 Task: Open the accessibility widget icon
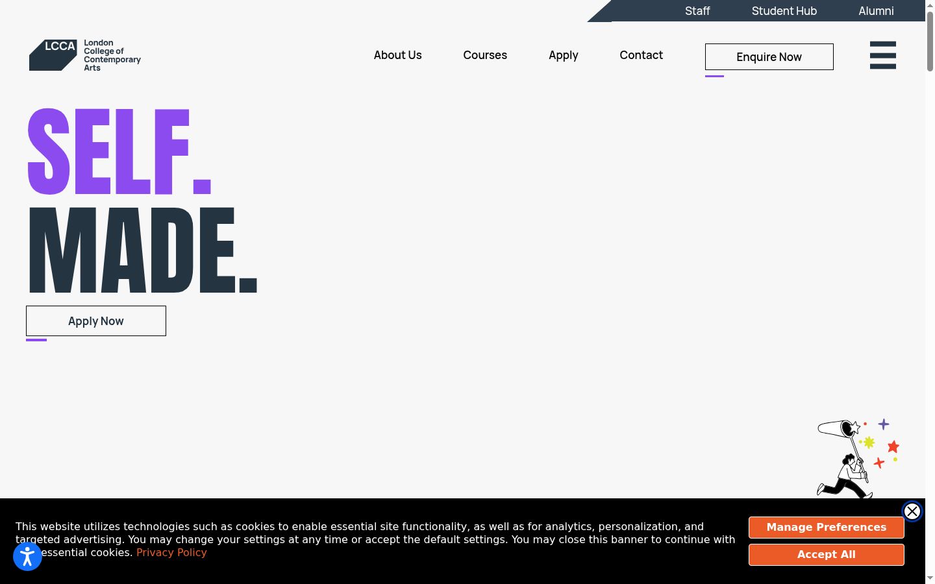point(27,557)
